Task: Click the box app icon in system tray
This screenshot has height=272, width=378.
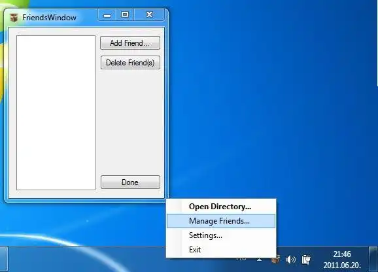Action: pos(275,260)
